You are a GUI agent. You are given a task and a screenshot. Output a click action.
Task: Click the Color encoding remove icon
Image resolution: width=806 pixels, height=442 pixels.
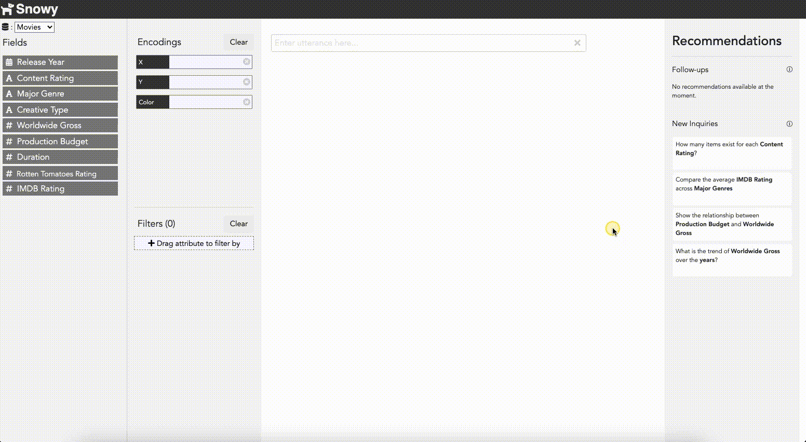(x=247, y=102)
